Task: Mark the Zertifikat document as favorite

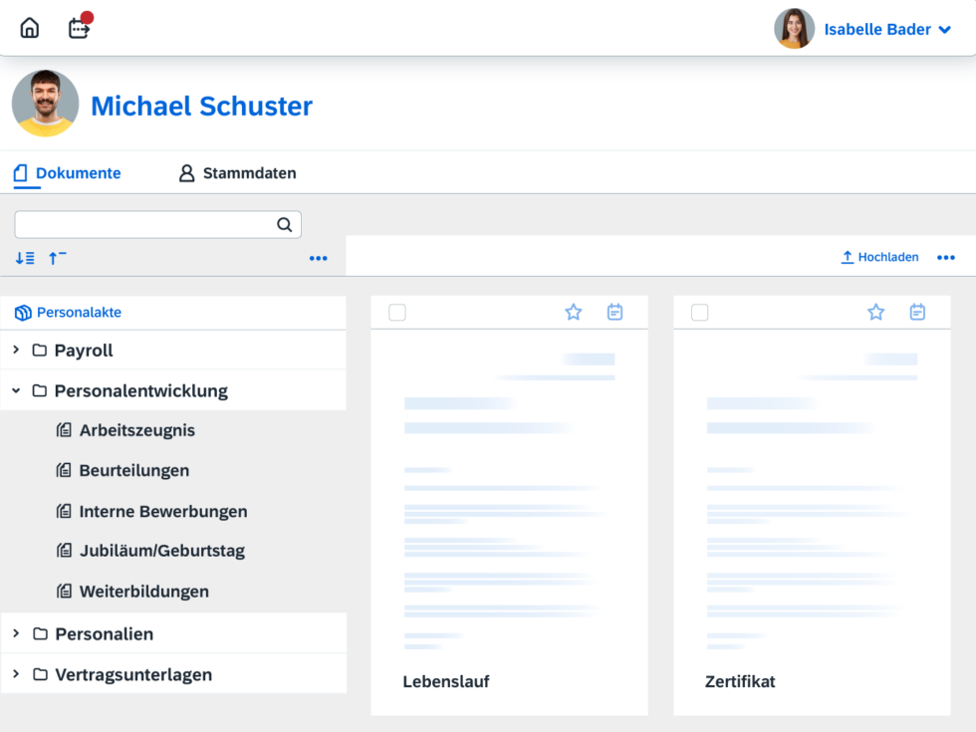Action: pos(875,312)
